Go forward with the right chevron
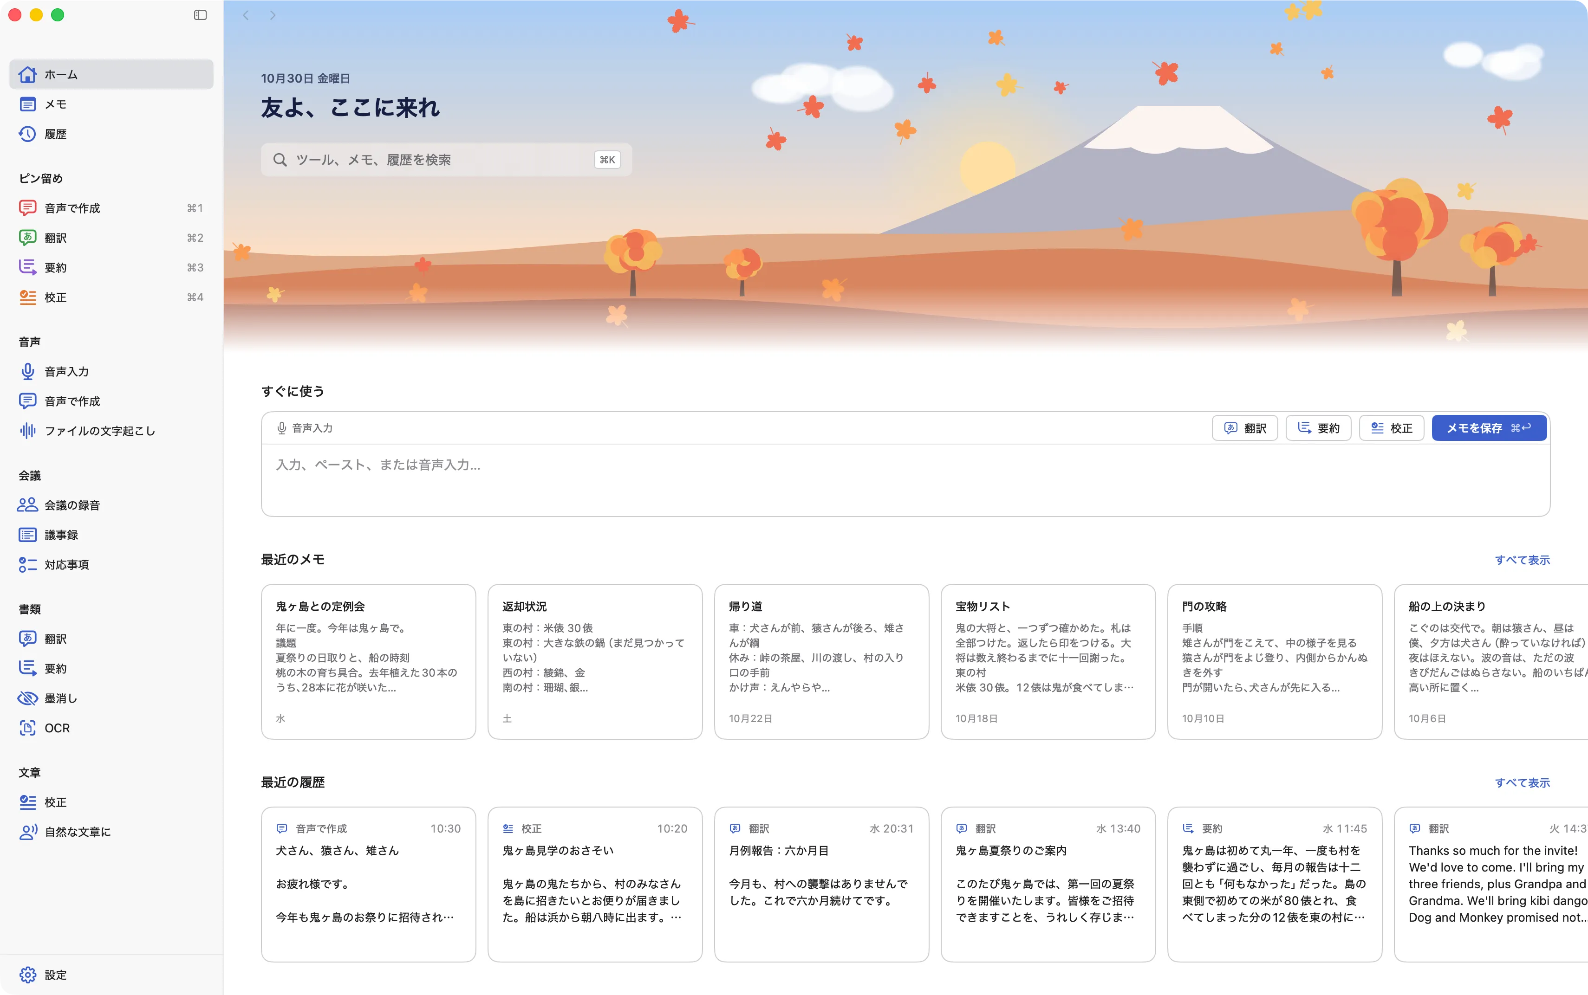 pyautogui.click(x=273, y=15)
